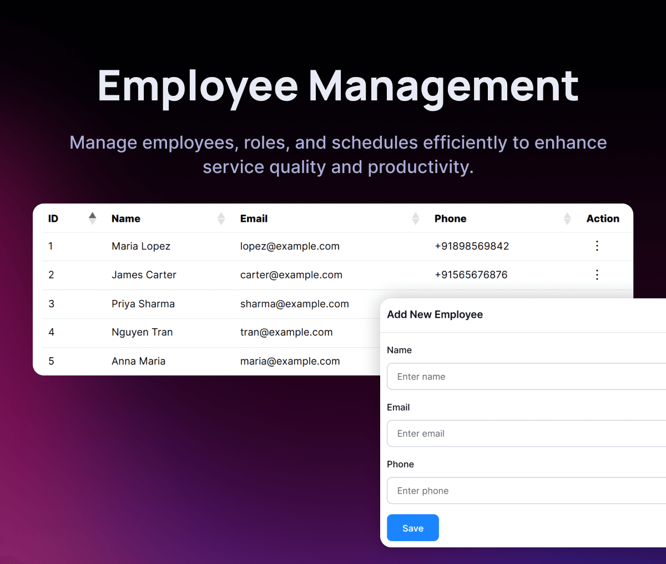
Task: Click email tran@example.com
Action: 286,332
